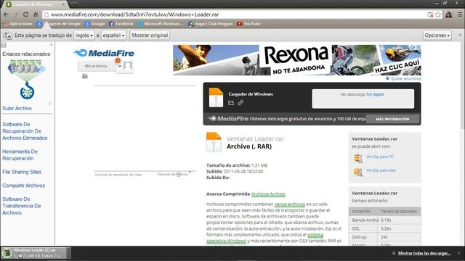
Task: Click the Rexona banner advertisement
Action: pos(297,60)
